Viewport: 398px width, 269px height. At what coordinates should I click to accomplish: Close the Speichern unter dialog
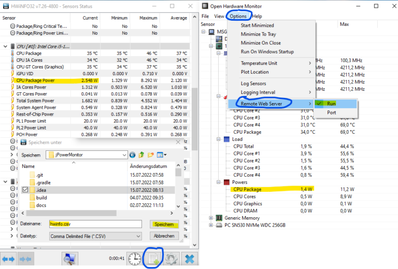178,142
